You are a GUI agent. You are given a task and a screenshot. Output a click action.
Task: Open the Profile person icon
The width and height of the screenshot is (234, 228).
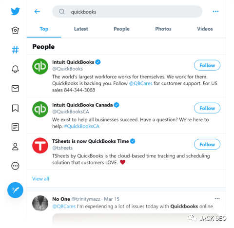pyautogui.click(x=15, y=147)
